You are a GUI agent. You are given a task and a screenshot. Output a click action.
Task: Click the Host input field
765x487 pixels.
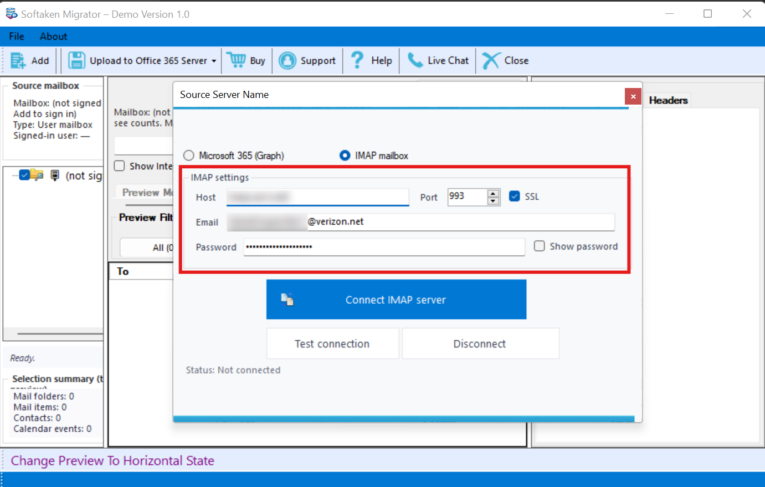click(317, 197)
